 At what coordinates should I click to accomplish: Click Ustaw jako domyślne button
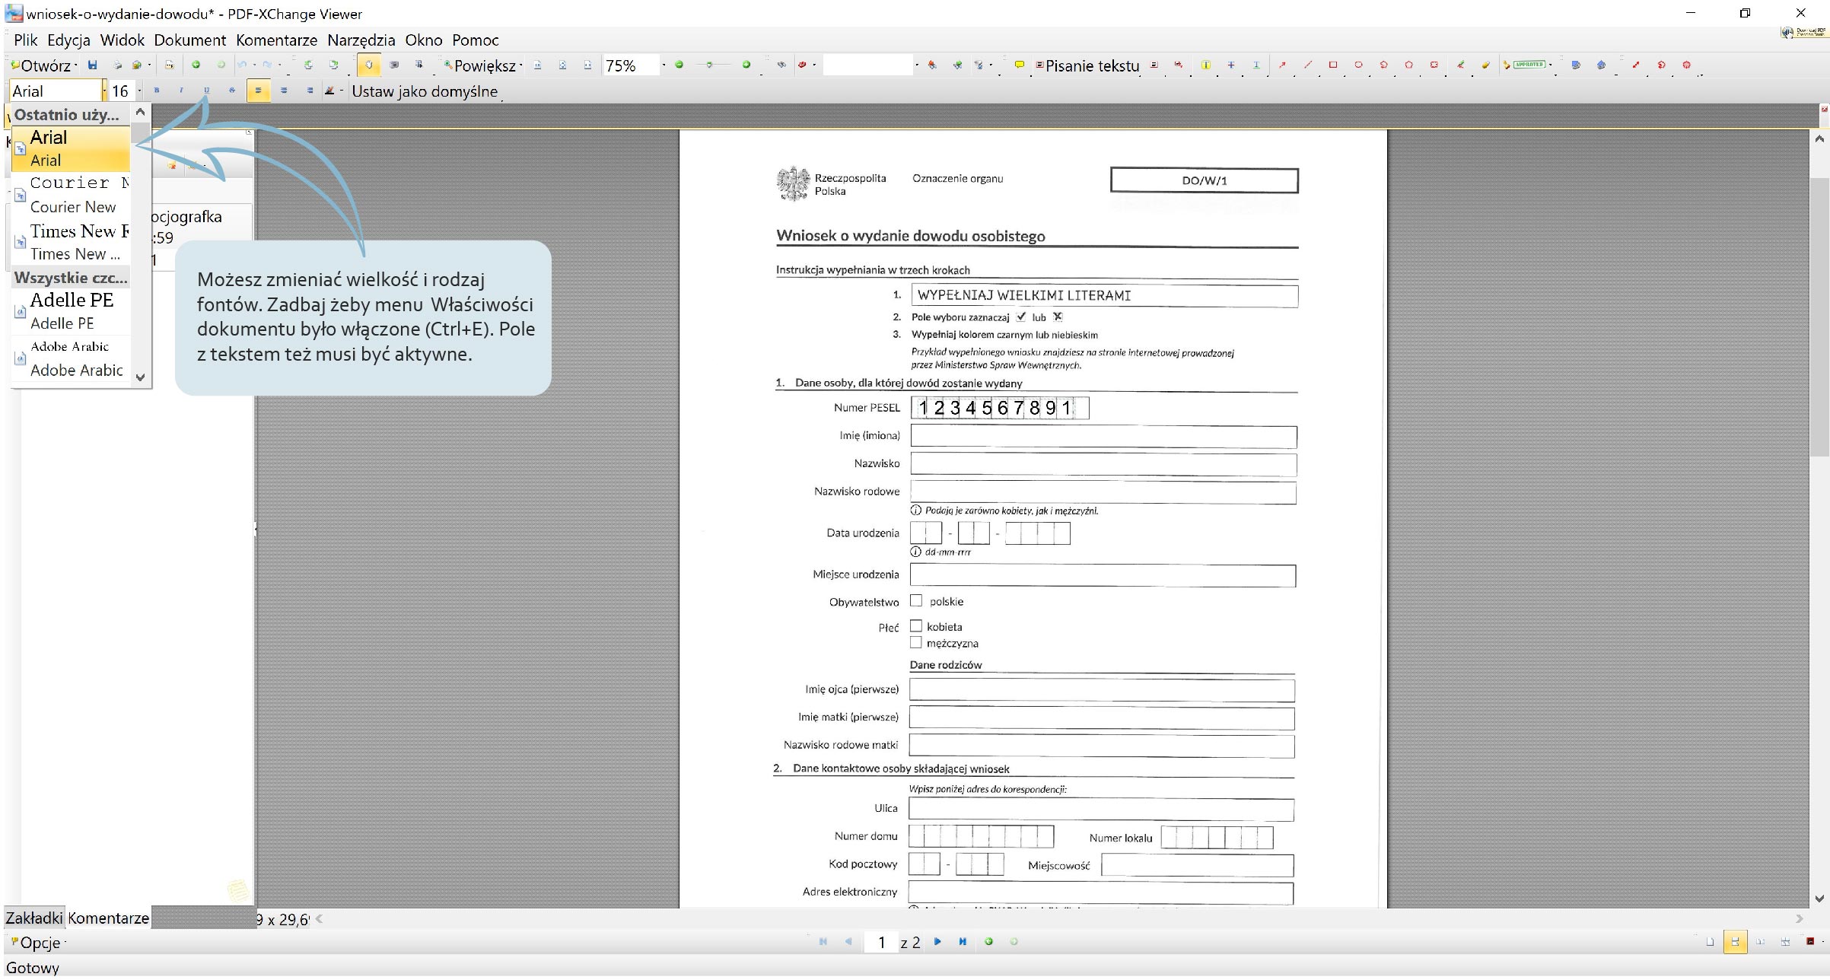(x=425, y=91)
